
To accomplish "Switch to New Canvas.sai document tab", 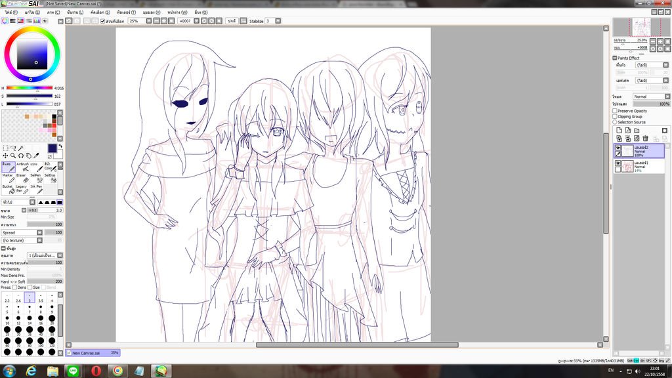I will [x=93, y=352].
